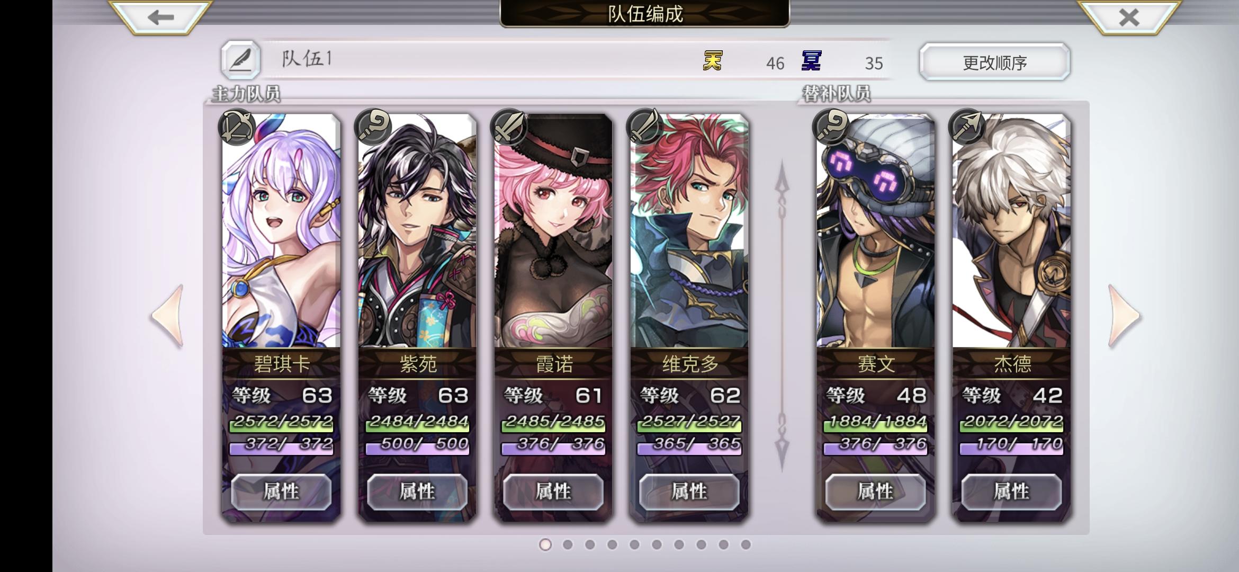
Task: Go to next team with right arrow
Action: click(1124, 316)
